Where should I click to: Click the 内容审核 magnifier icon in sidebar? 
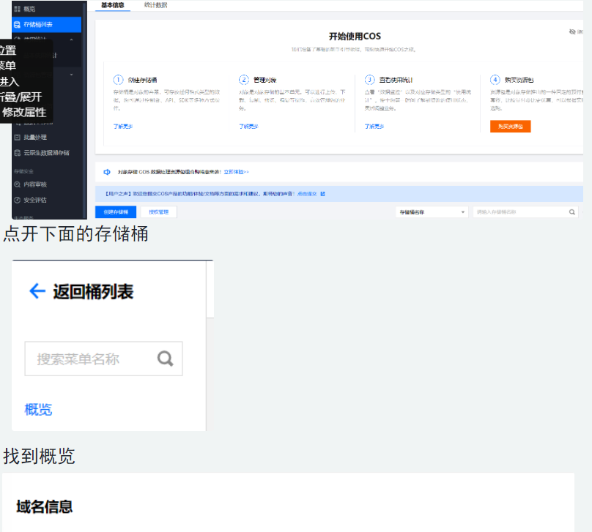pyautogui.click(x=17, y=184)
